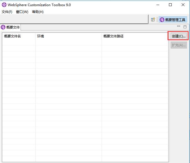Click the WebSphere Customization Toolbox title icon

pyautogui.click(x=4, y=5)
